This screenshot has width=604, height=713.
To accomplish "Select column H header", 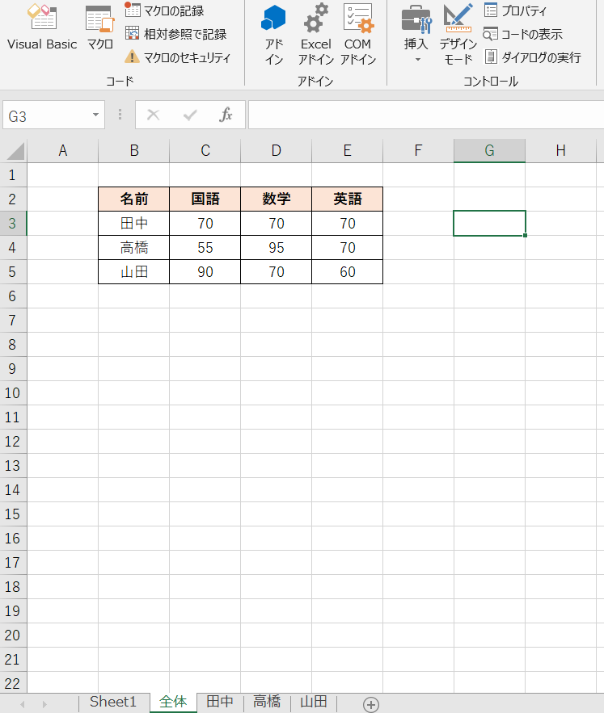I will pos(560,150).
